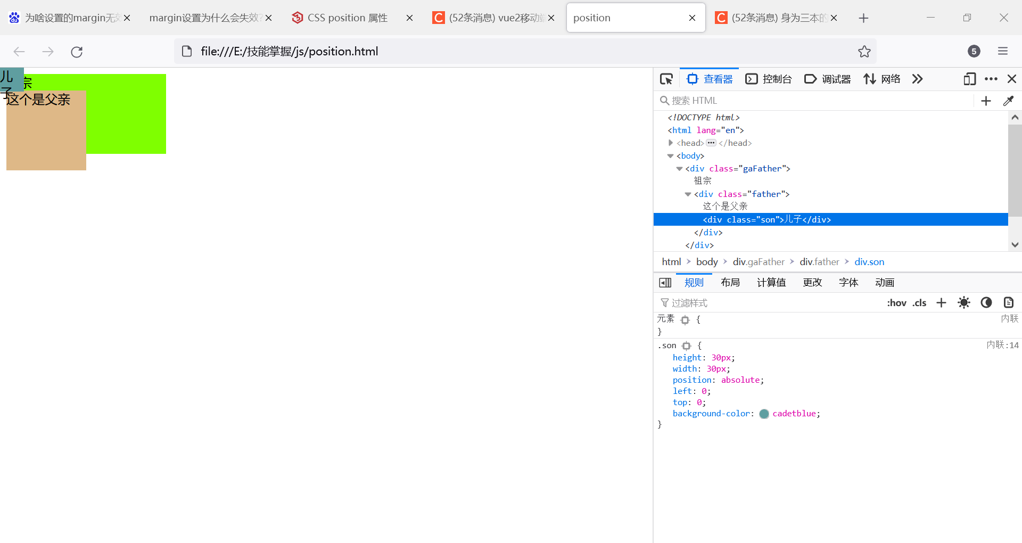The width and height of the screenshot is (1022, 543).
Task: Select div.father in the breadcrumb
Action: (819, 261)
